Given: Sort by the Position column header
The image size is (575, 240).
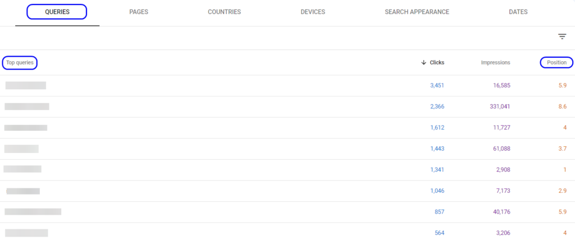Looking at the screenshot, I should tap(556, 63).
